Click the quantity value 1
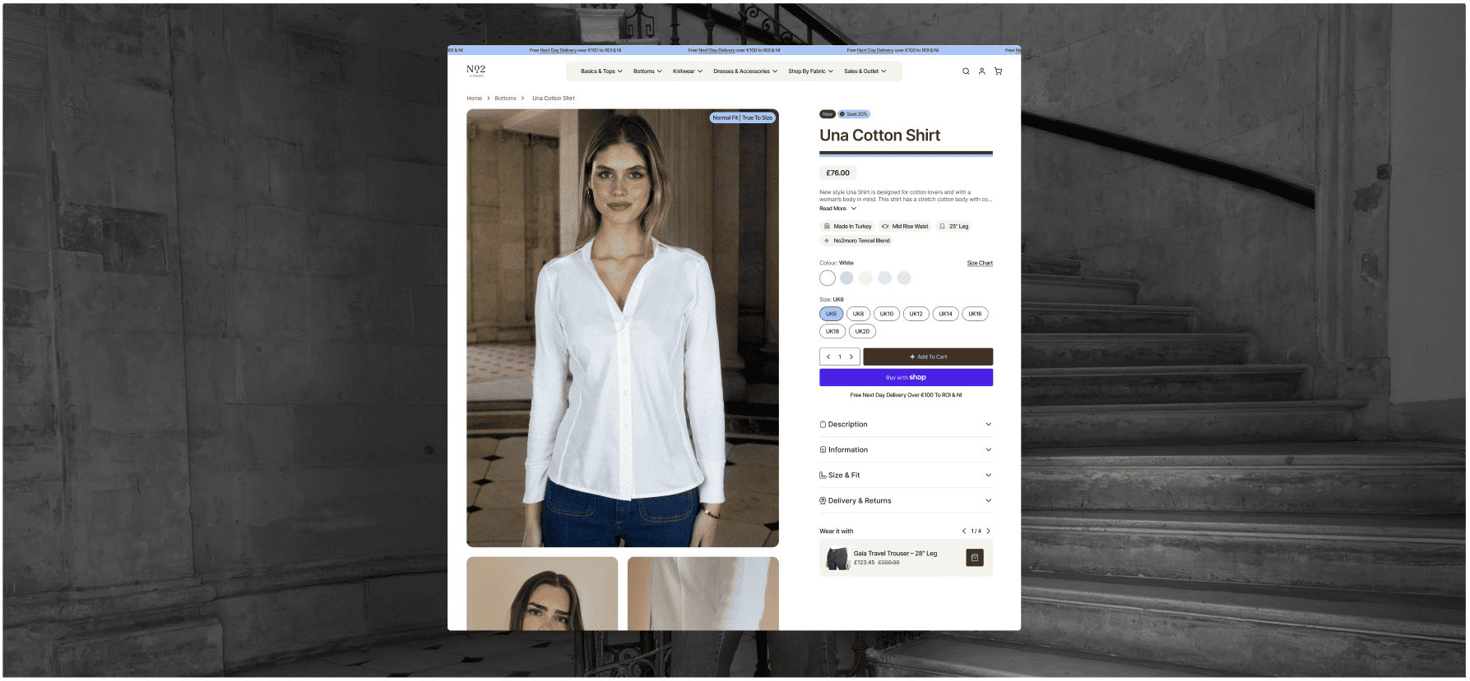The width and height of the screenshot is (1470, 681). pos(840,357)
